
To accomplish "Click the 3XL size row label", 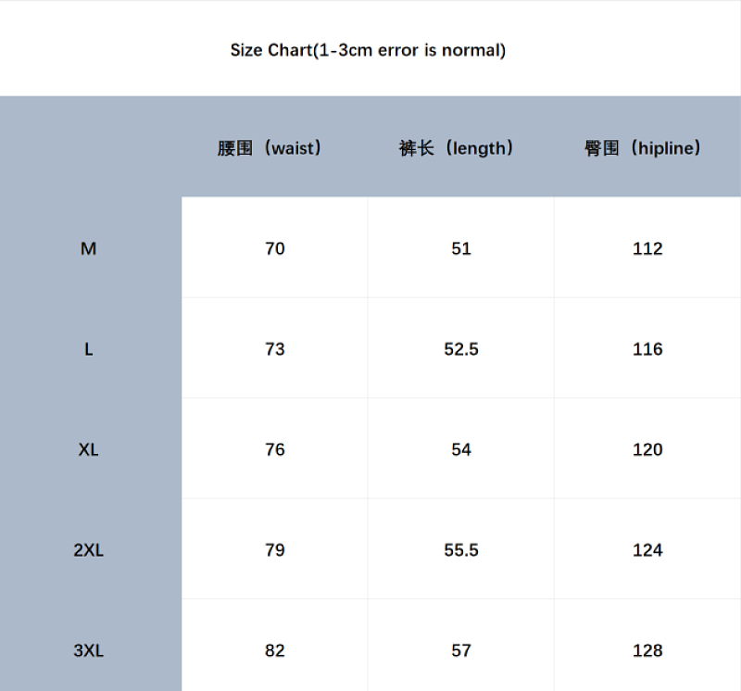I will pos(88,651).
